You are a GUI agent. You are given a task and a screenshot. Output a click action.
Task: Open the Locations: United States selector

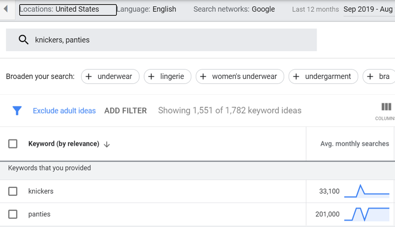click(68, 10)
